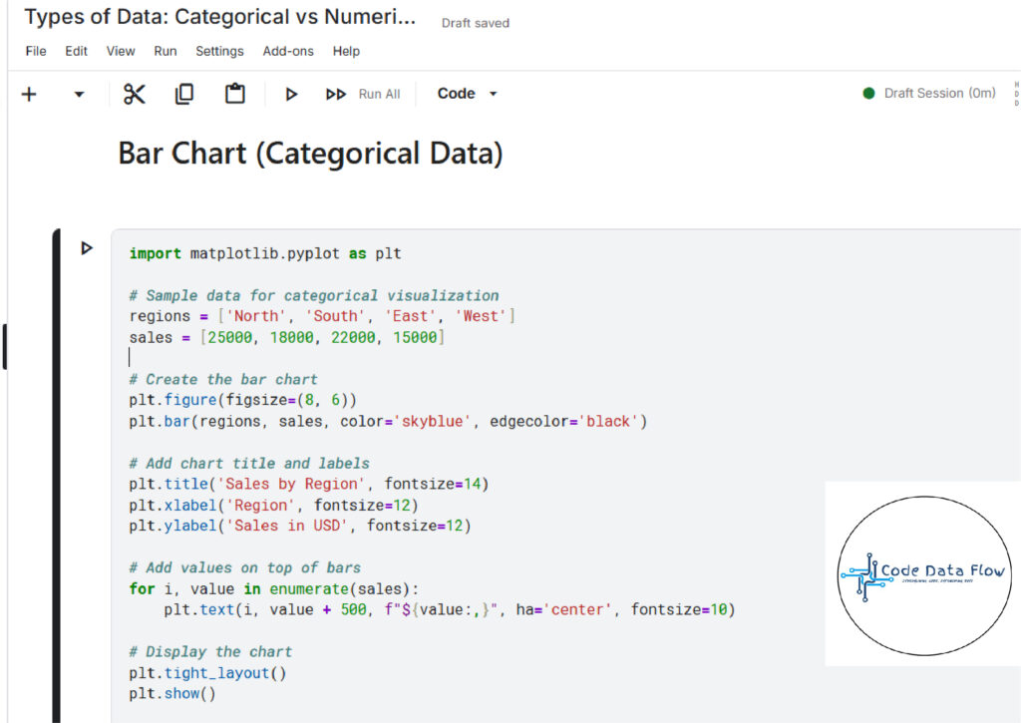
Task: Click the notebook title to rename it
Action: (220, 17)
